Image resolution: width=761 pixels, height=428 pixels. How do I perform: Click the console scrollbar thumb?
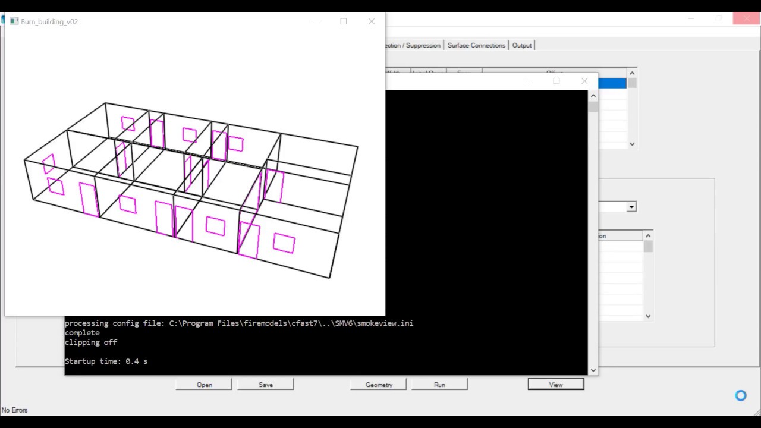[593, 107]
